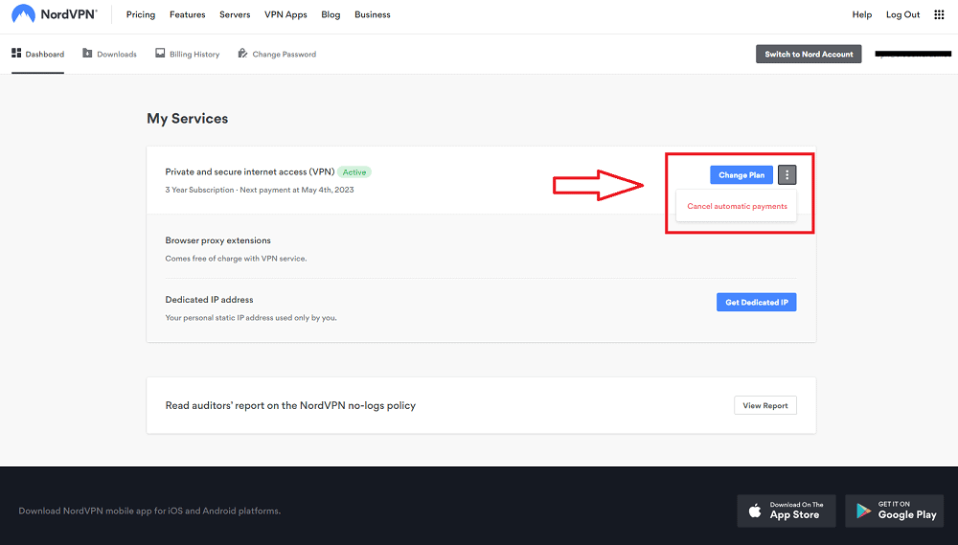Click the Apple logo on App Store badge
The image size is (958, 545).
pyautogui.click(x=755, y=511)
